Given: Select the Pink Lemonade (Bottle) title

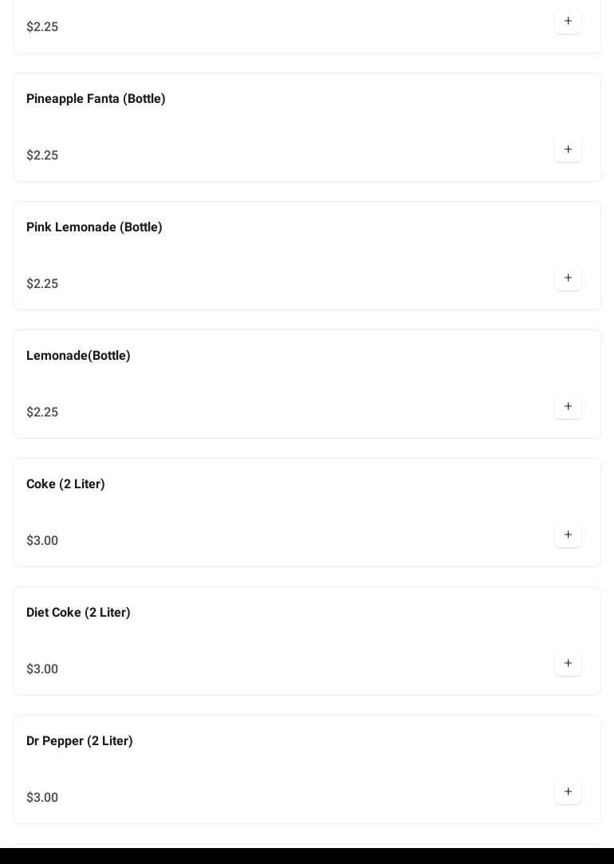Looking at the screenshot, I should click(94, 227).
